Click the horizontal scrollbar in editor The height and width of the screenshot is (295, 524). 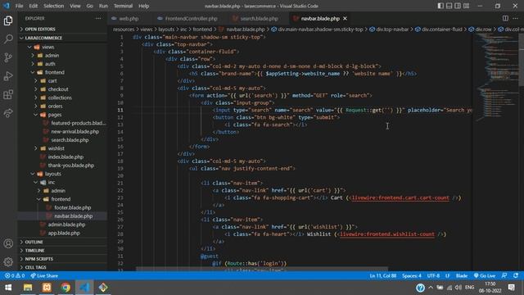click(x=262, y=269)
